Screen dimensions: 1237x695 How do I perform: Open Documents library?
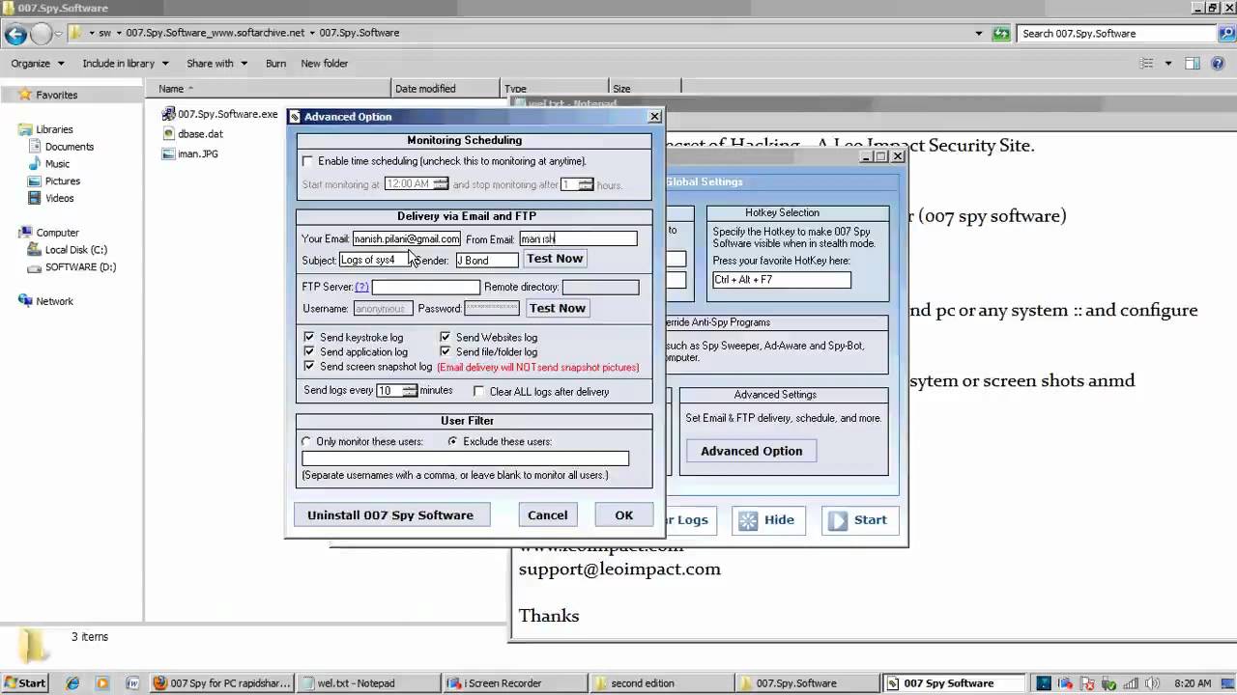pyautogui.click(x=69, y=147)
